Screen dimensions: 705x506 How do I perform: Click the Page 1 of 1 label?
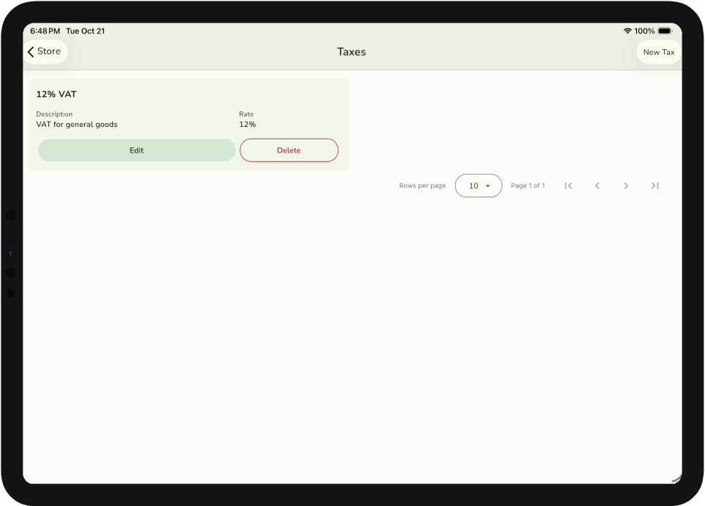click(x=528, y=186)
